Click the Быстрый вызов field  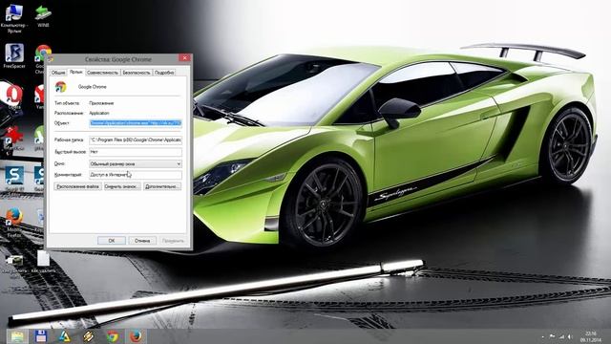pyautogui.click(x=136, y=152)
